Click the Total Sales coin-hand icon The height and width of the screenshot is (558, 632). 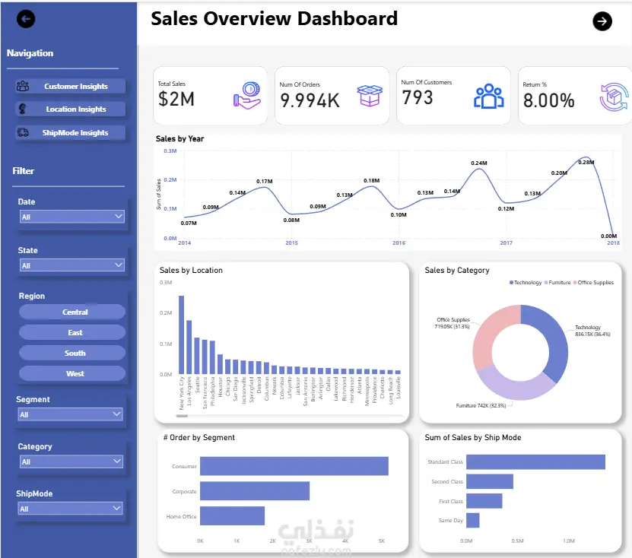[x=247, y=96]
